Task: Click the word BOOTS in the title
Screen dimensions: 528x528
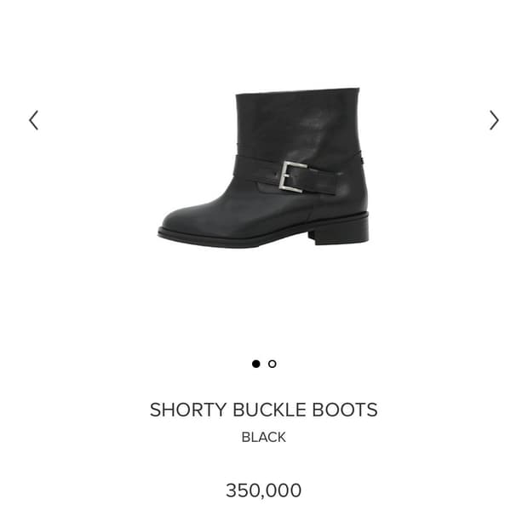Action: (345, 410)
